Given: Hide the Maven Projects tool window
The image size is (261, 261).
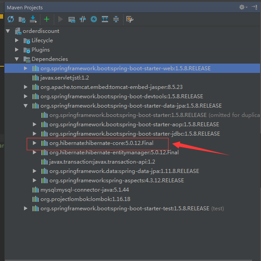Looking at the screenshot, I should point(254,7).
